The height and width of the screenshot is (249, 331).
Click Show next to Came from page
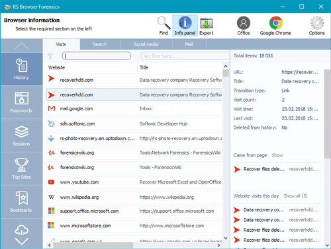[277, 155]
